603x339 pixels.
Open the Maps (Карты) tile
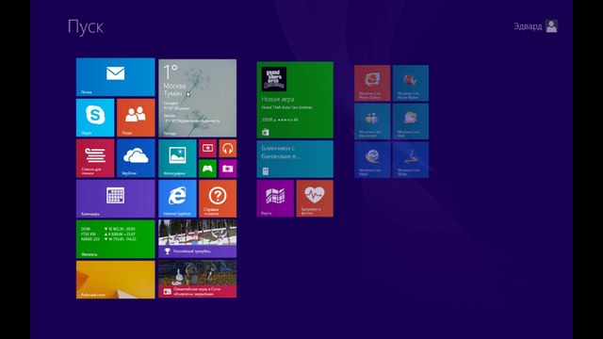click(275, 199)
